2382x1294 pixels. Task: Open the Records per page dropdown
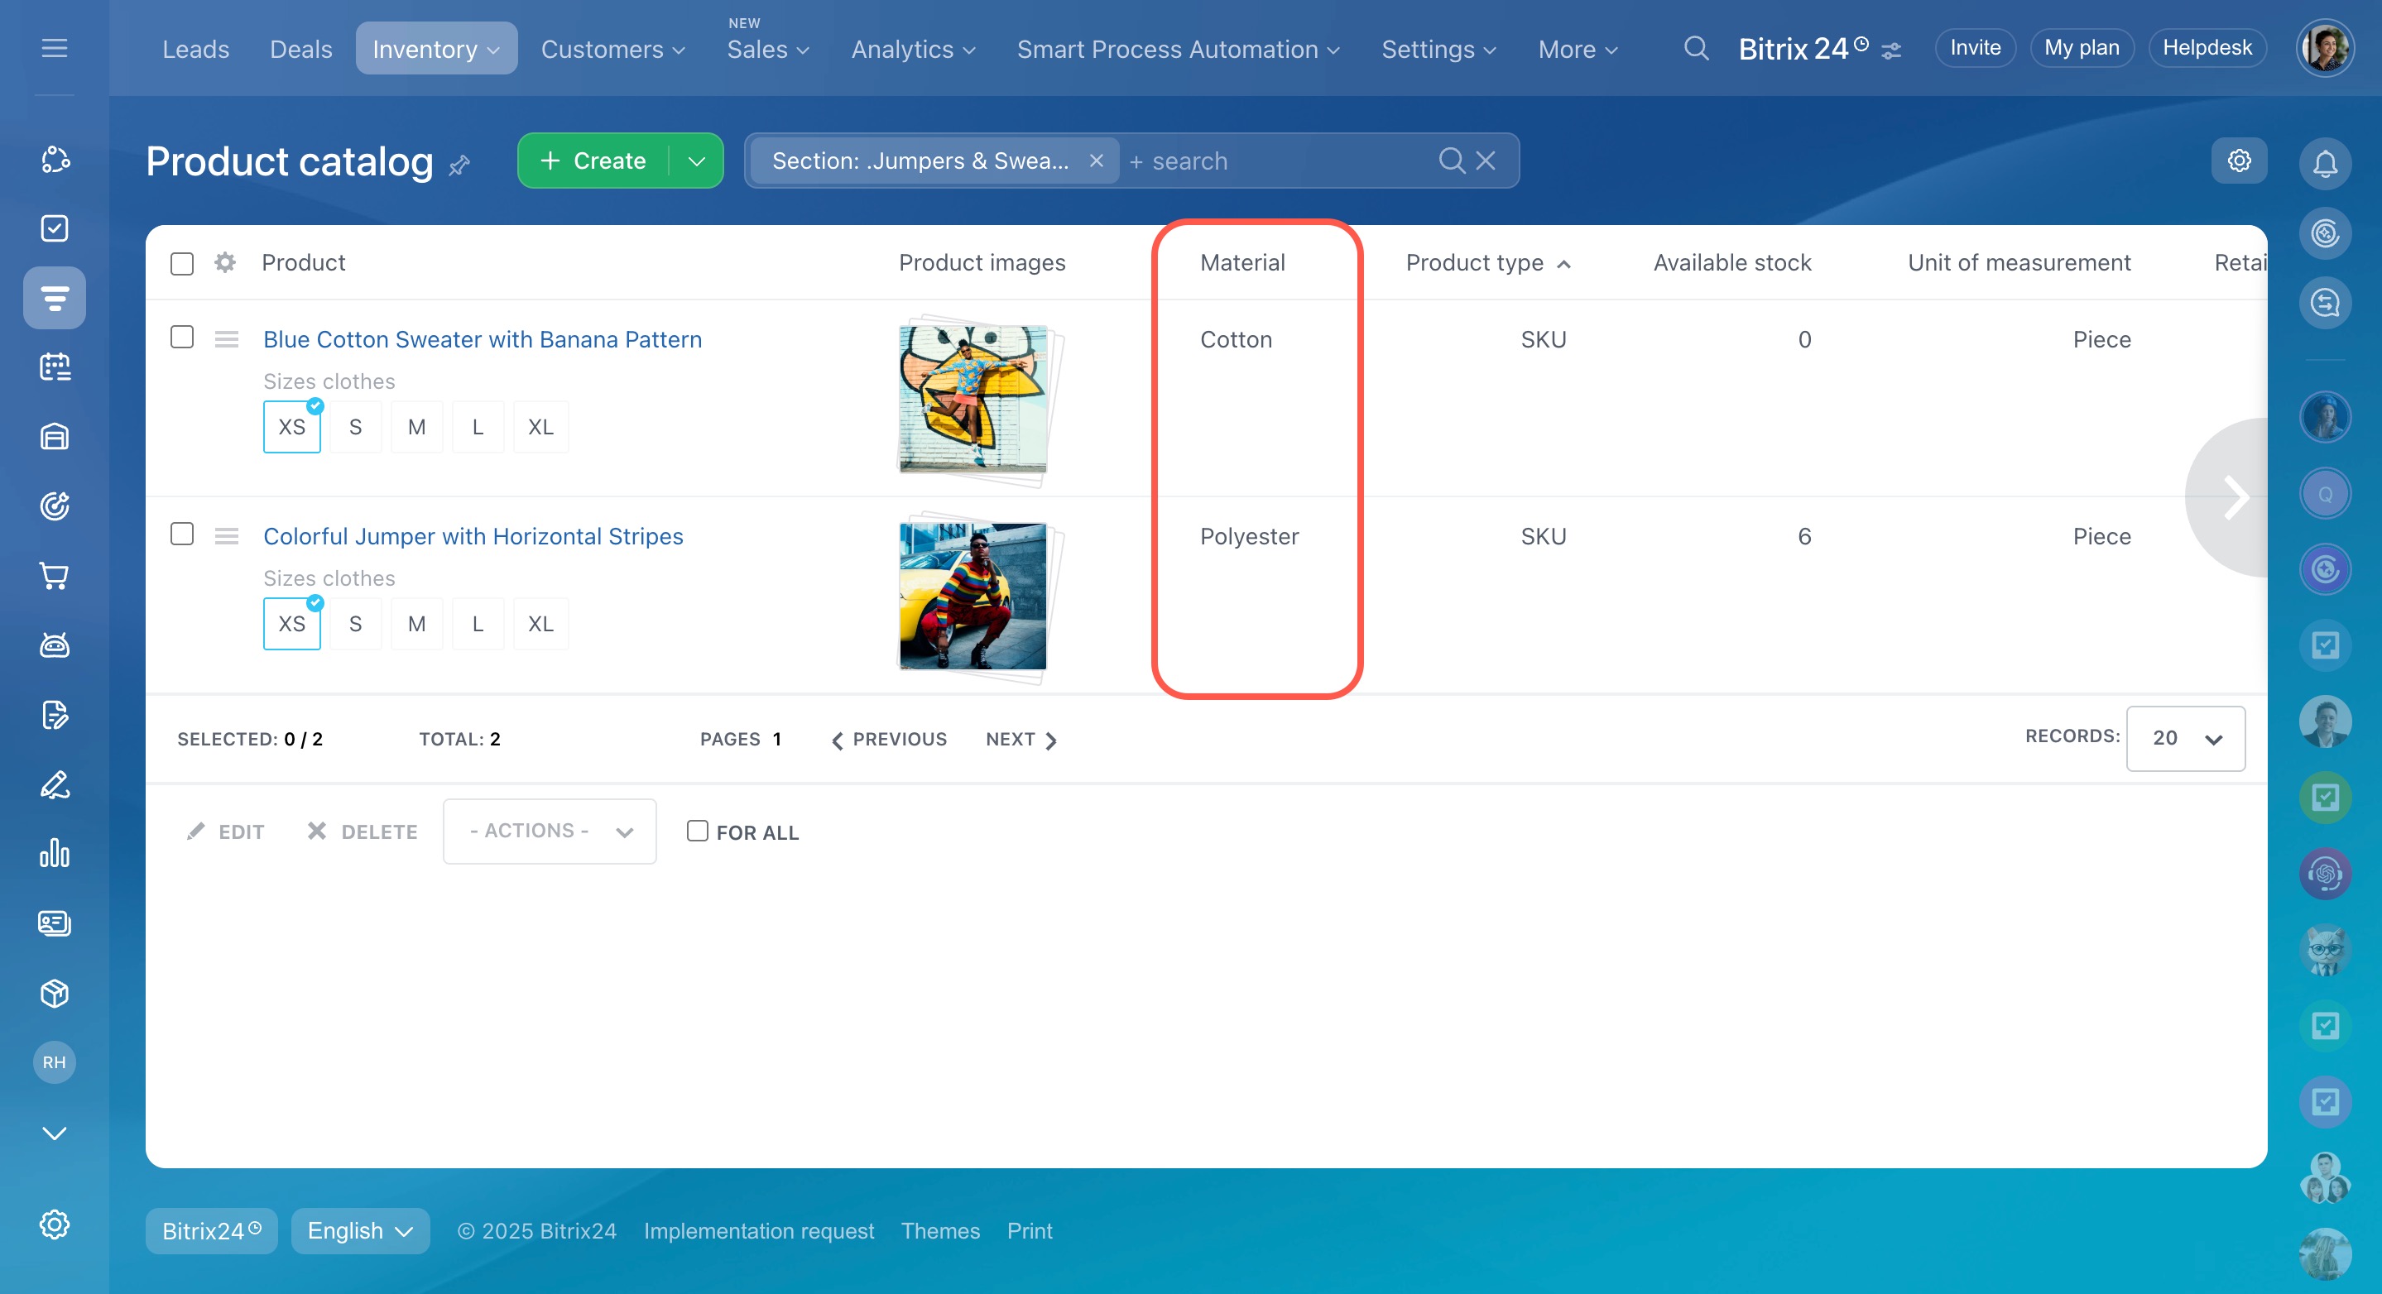point(2184,739)
